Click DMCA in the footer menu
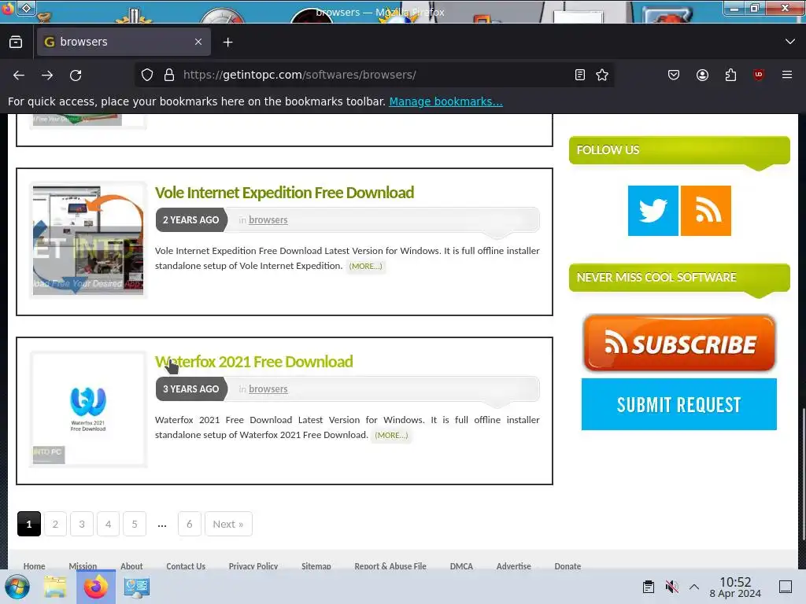 pyautogui.click(x=461, y=565)
